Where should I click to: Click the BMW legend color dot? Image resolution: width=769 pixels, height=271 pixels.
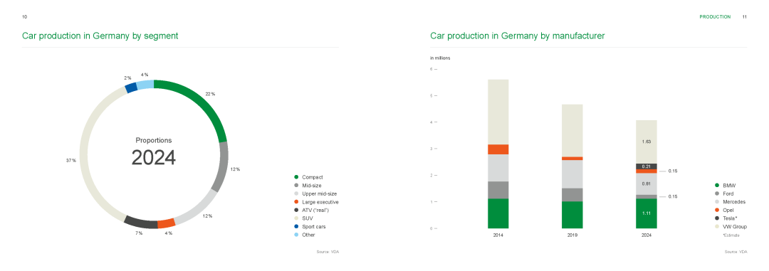coord(717,185)
